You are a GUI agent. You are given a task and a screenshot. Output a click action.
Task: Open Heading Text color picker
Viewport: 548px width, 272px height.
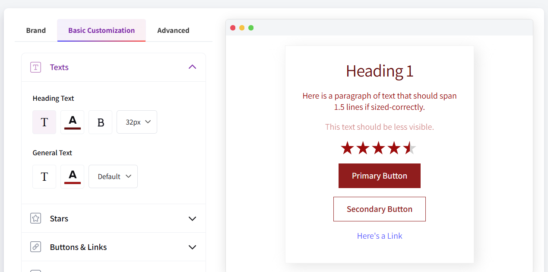pyautogui.click(x=73, y=122)
